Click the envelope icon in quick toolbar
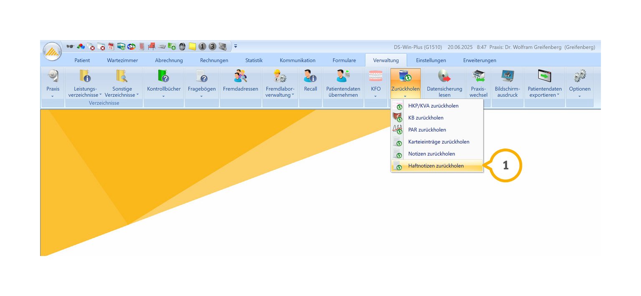Screen dimensions: 641x296 [x=222, y=46]
